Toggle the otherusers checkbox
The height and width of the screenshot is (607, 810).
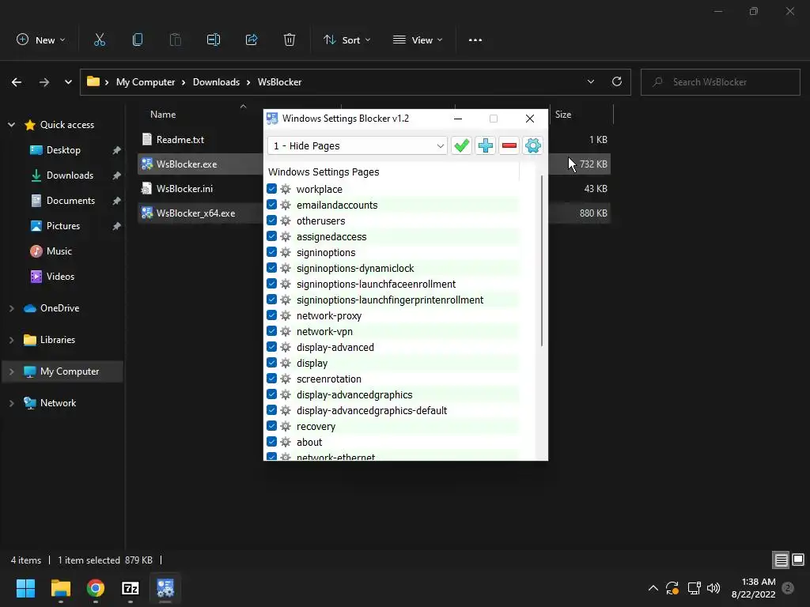(x=272, y=221)
